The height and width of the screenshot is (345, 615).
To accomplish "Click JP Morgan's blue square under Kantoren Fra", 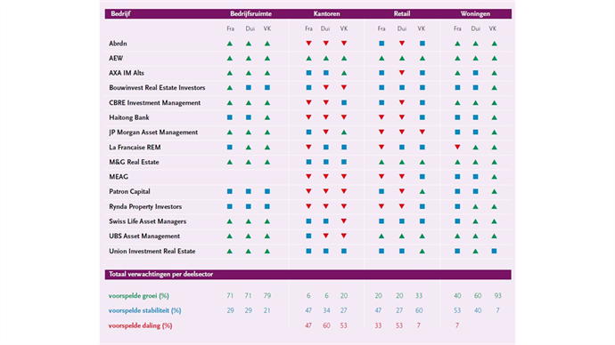I will tap(308, 132).
